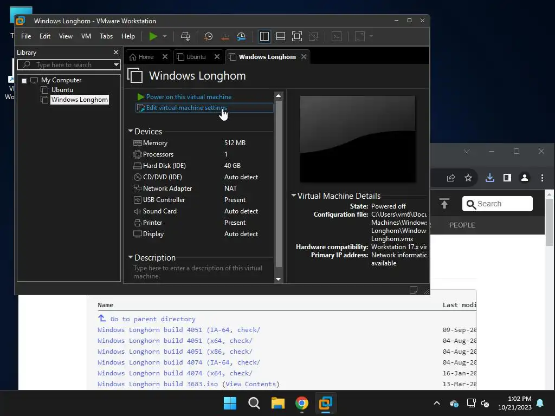
Task: Click the Display device row
Action: click(203, 234)
